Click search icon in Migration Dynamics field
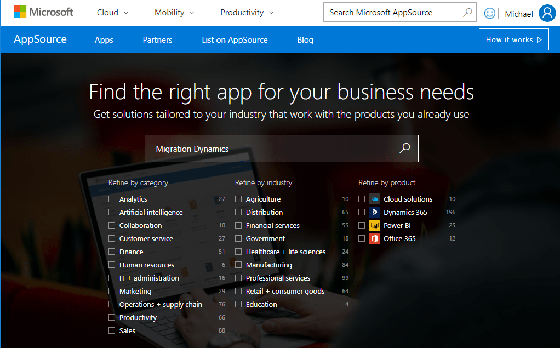 pos(404,149)
